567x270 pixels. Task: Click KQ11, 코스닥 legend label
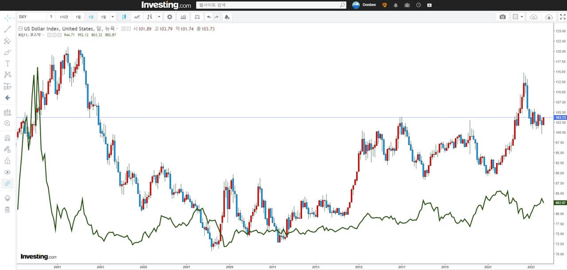[x=29, y=35]
